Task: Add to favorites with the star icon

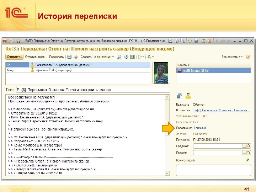Action: (18, 41)
